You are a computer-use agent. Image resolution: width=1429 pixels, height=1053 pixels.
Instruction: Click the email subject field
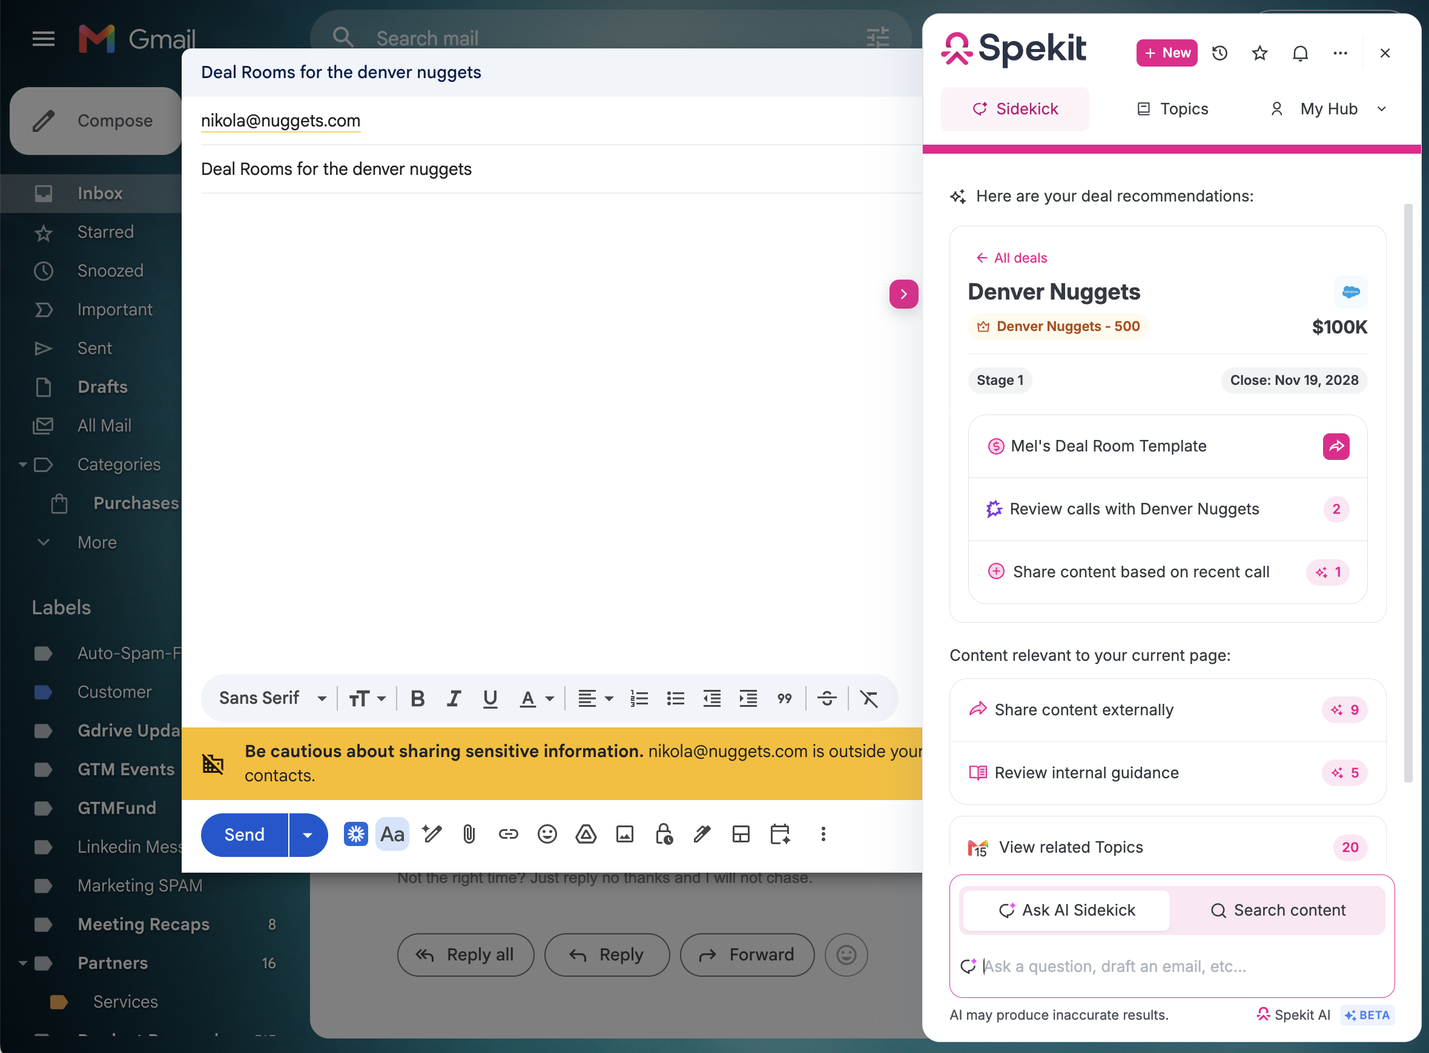point(561,169)
